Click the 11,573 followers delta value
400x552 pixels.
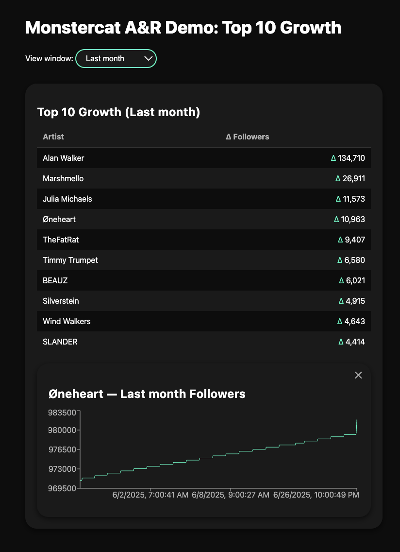[350, 199]
